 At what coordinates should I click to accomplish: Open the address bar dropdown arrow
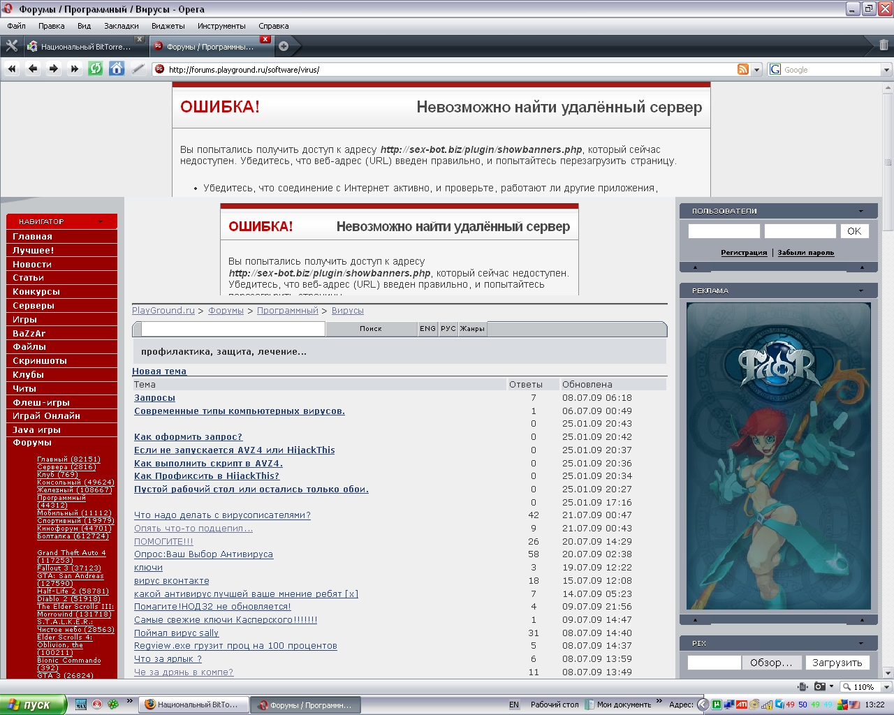pyautogui.click(x=756, y=70)
